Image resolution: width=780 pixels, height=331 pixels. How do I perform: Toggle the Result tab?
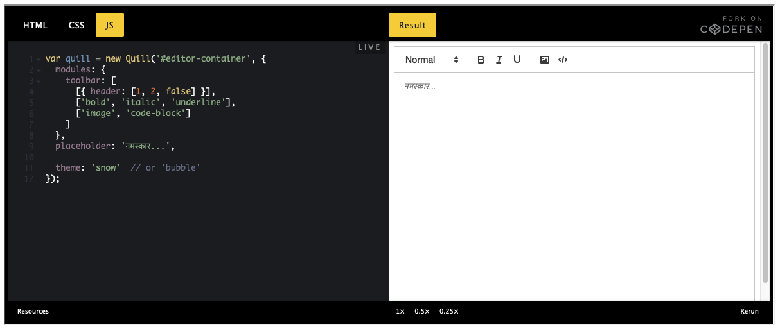[x=412, y=25]
